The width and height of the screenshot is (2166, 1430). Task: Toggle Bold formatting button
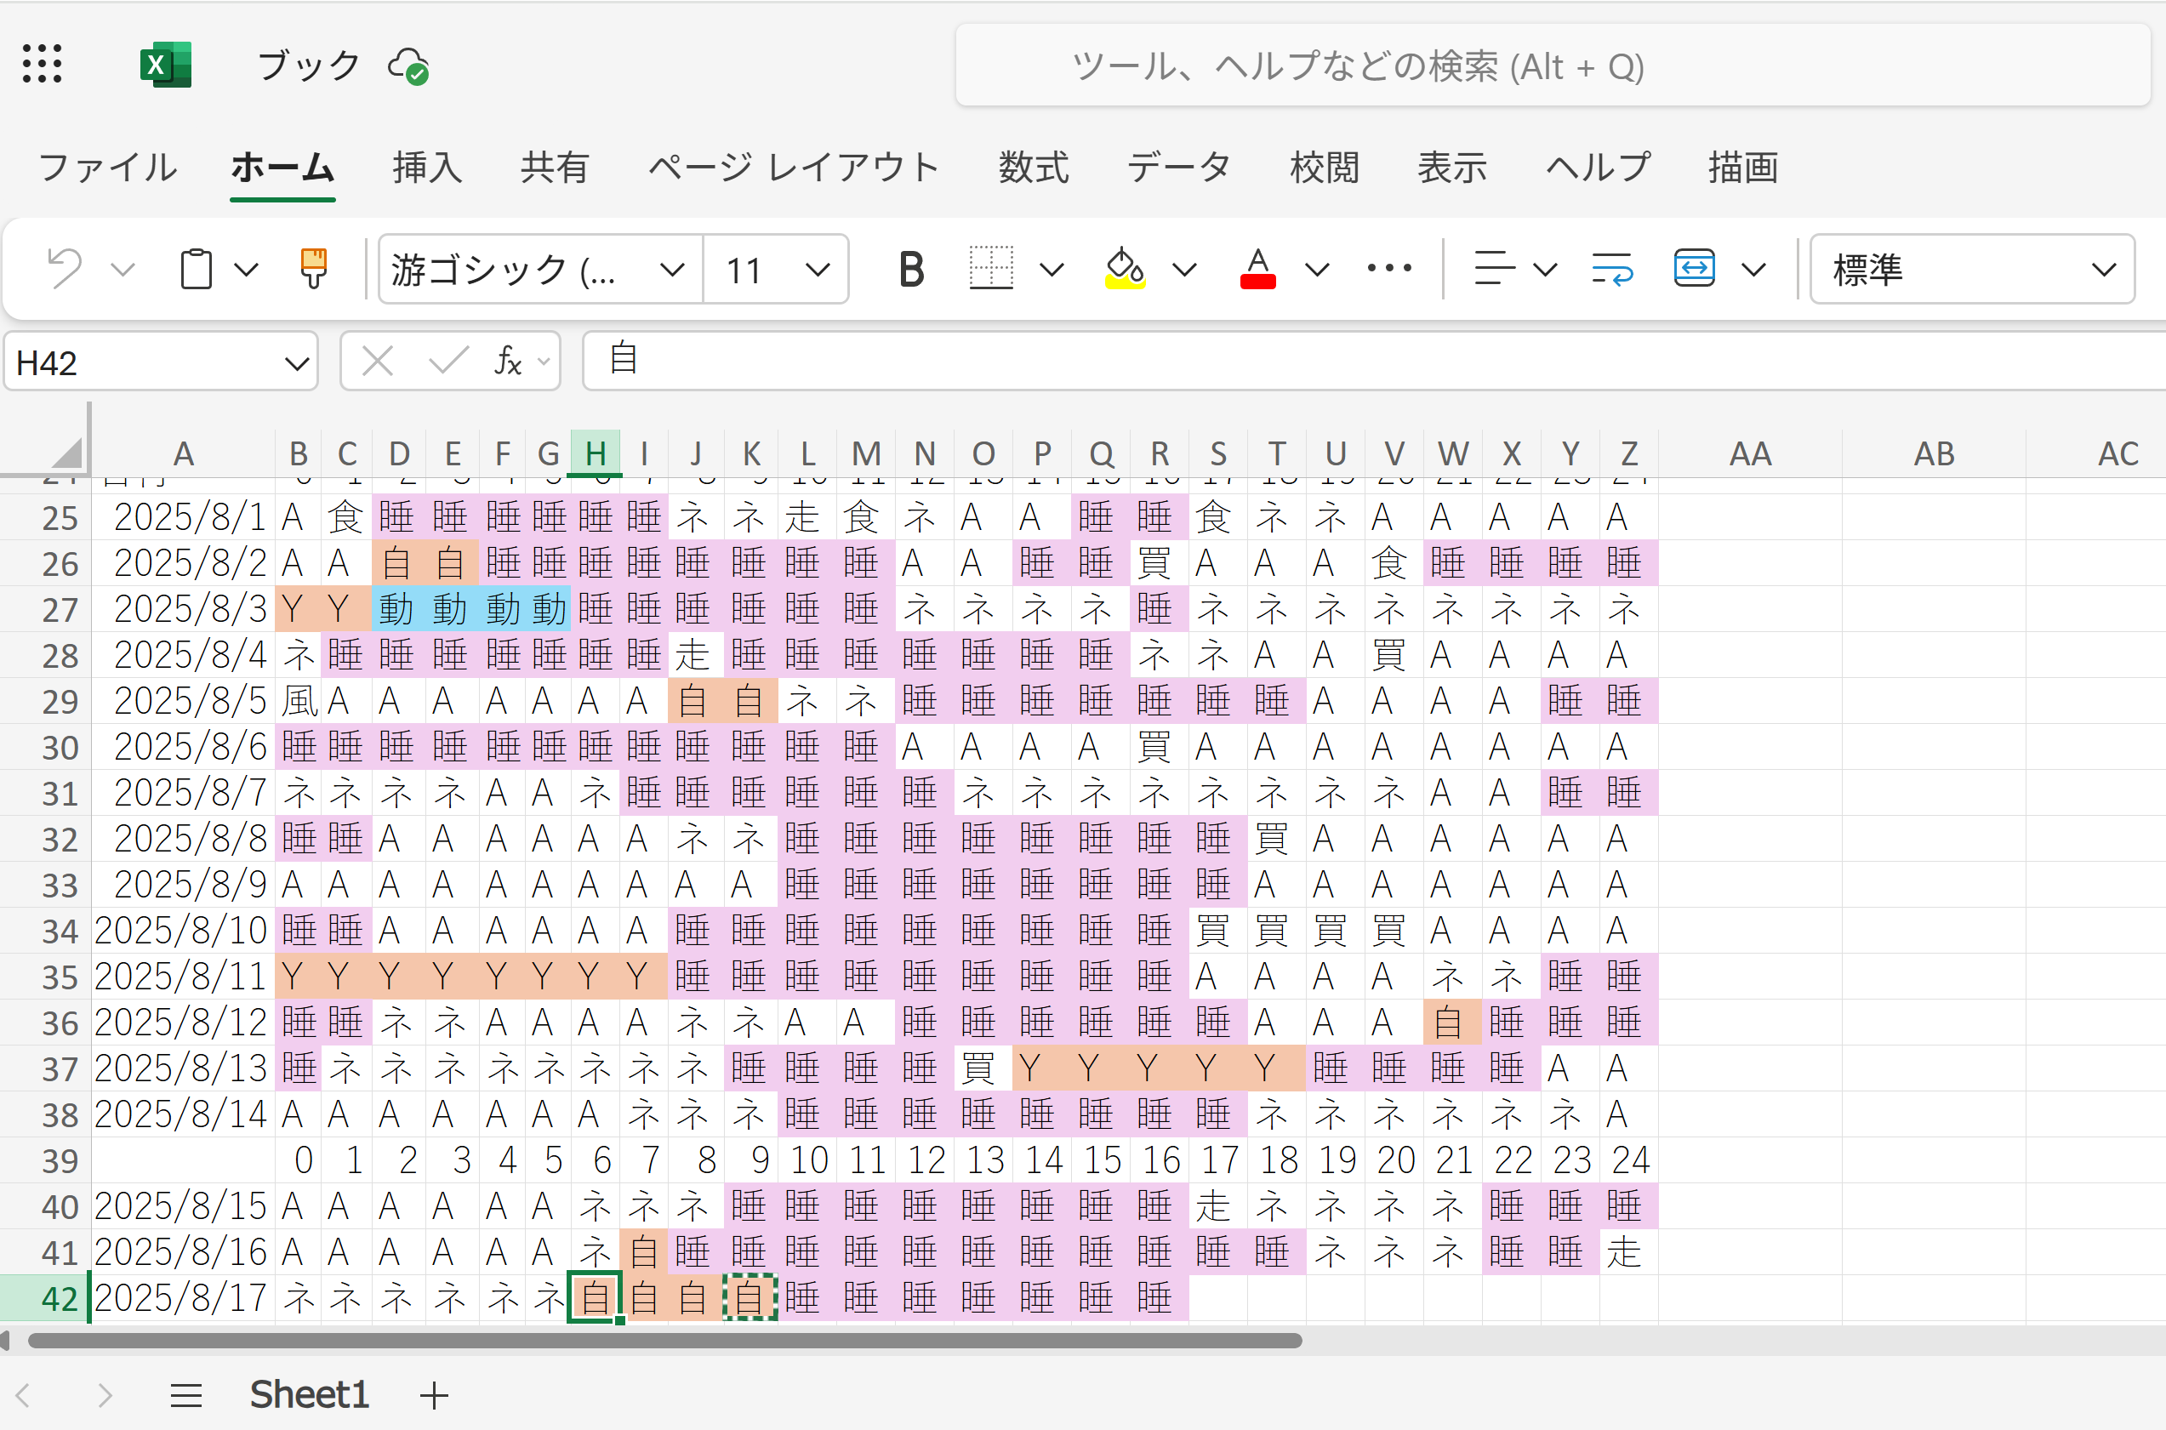click(x=910, y=269)
